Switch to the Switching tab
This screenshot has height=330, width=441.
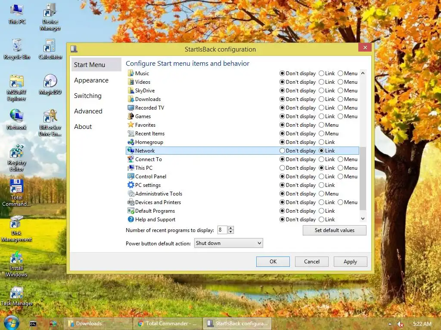pos(88,96)
